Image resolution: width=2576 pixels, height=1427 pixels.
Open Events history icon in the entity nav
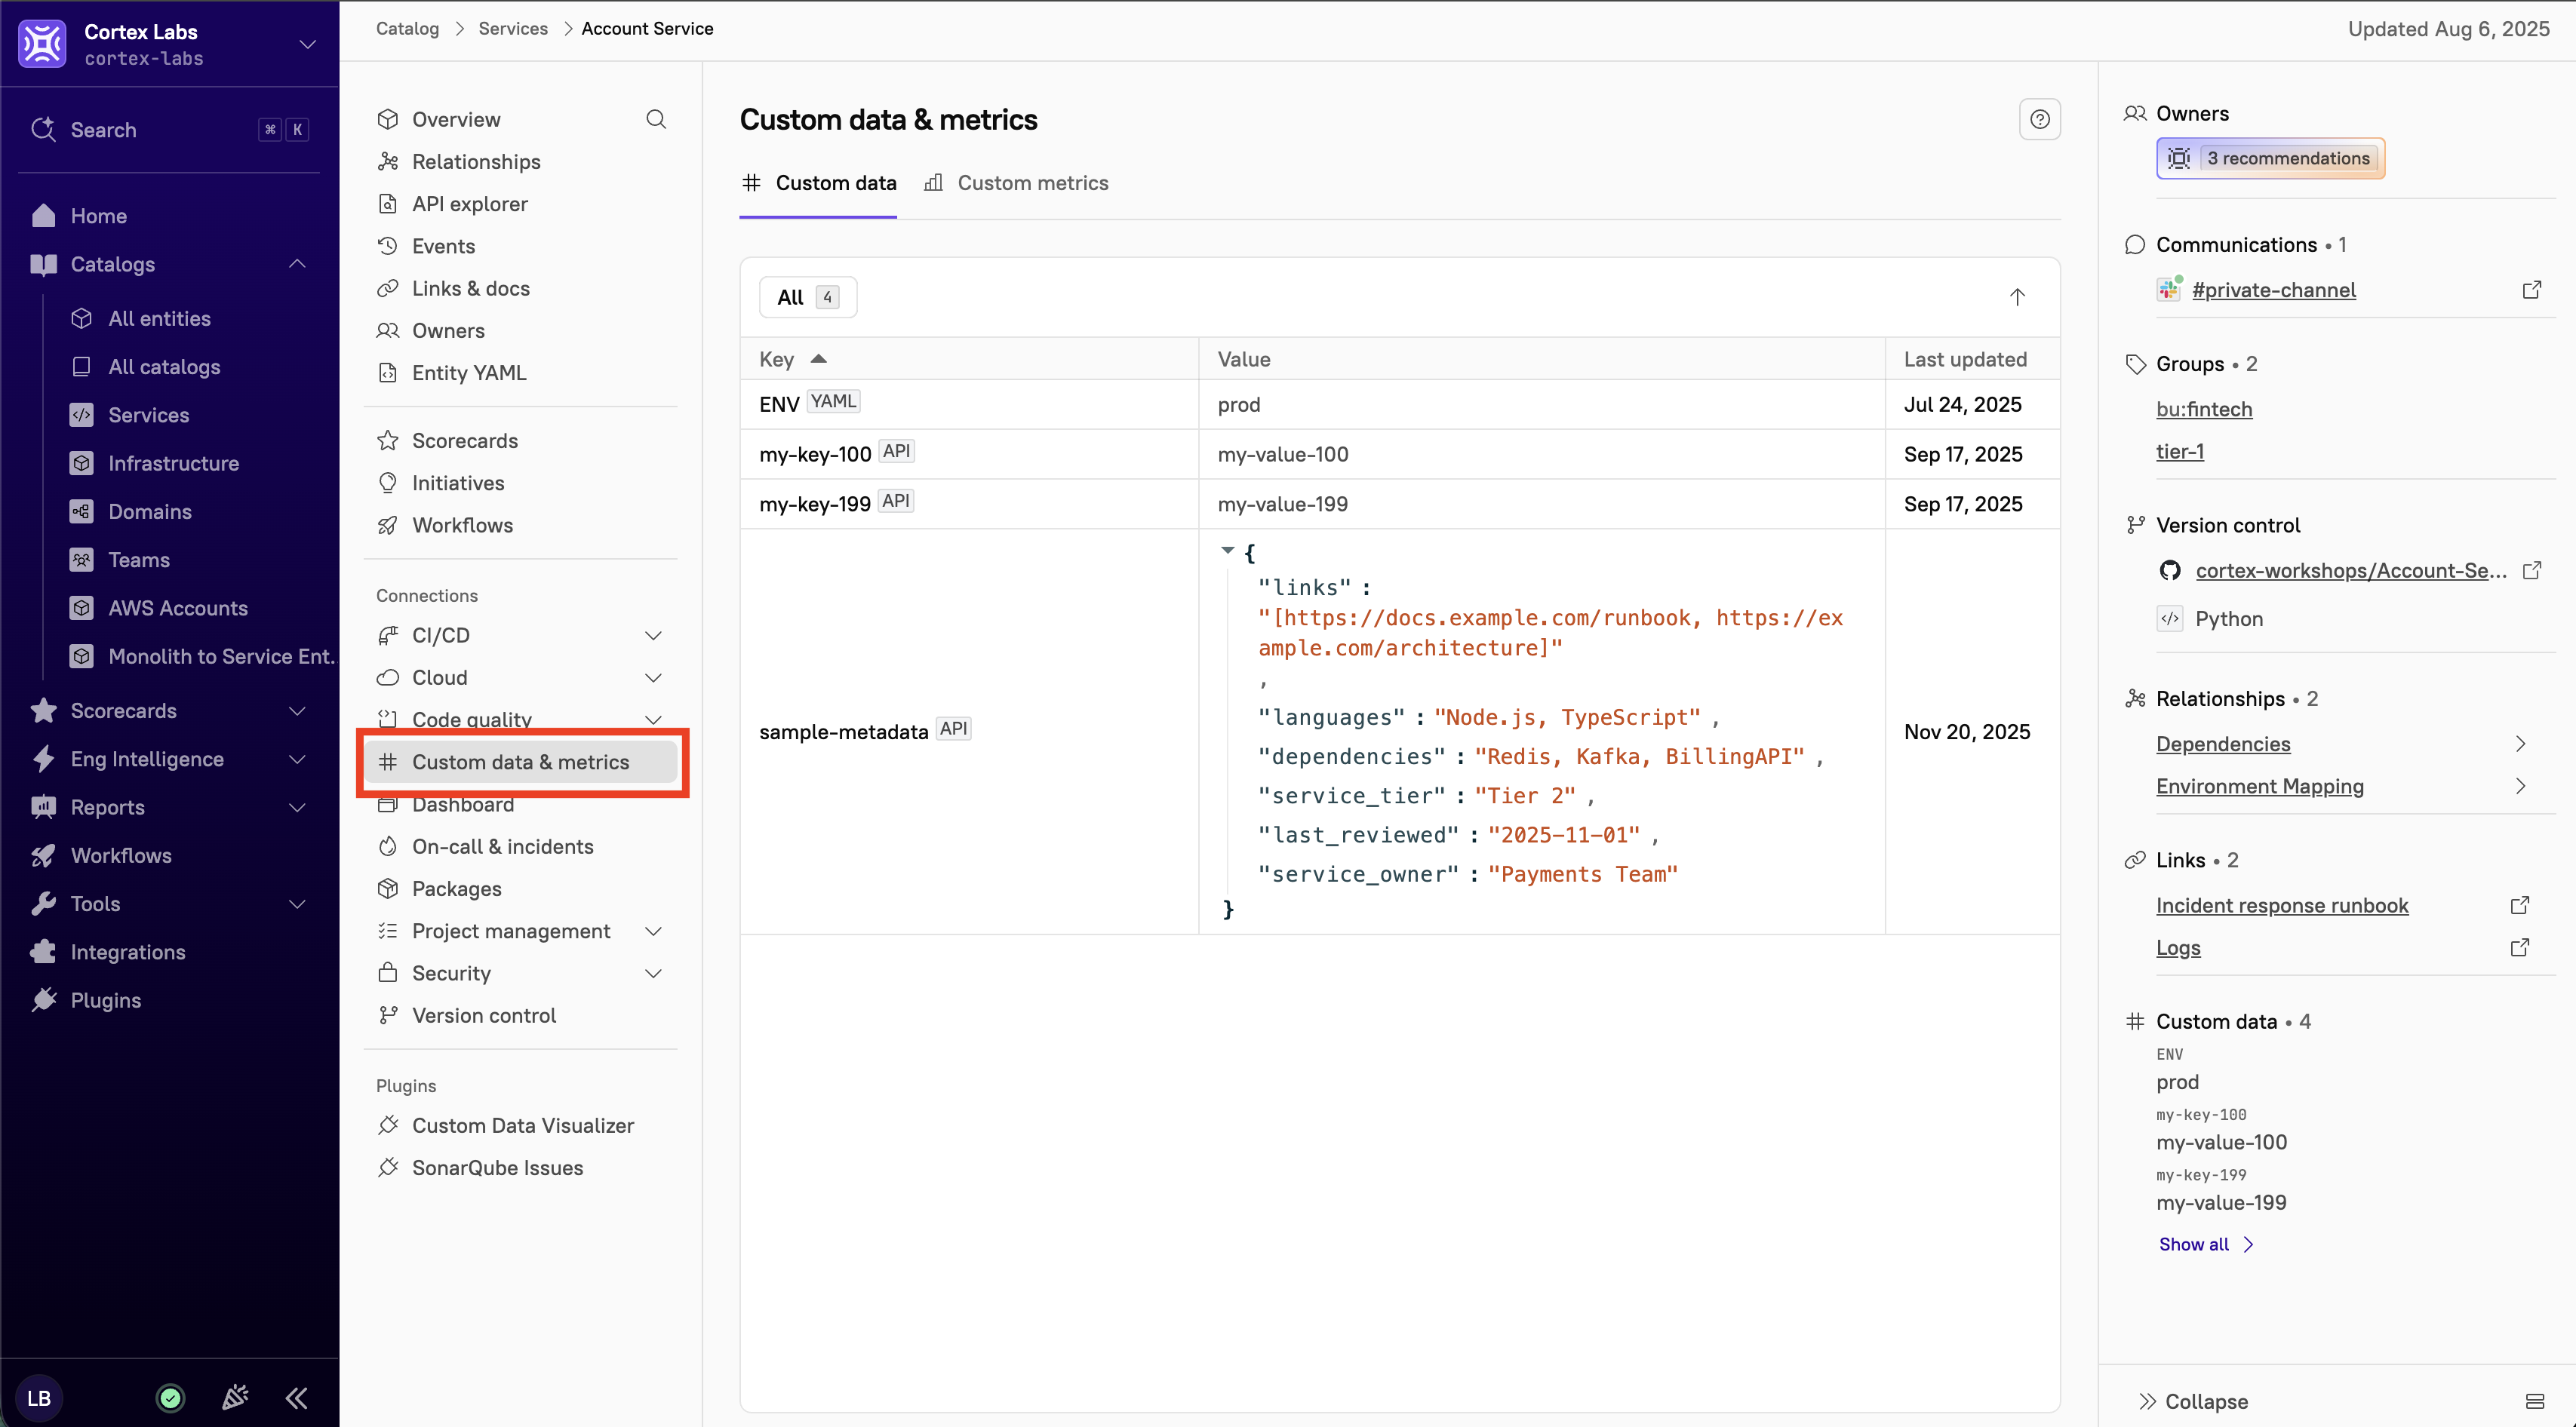[388, 246]
